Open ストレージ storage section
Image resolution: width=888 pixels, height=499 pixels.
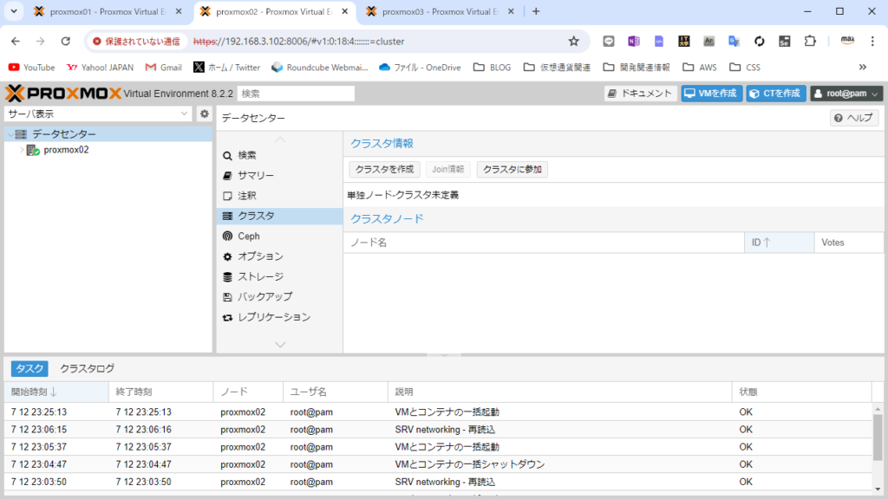pos(260,276)
